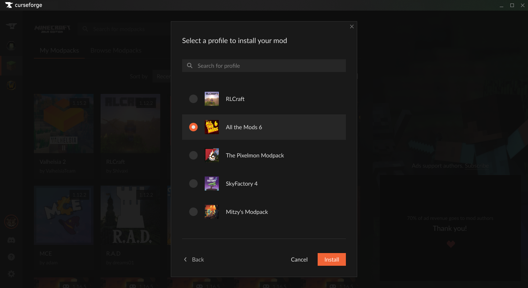The width and height of the screenshot is (528, 288).
Task: Open the Minecraft game icon in sidebar
Action: (11, 65)
